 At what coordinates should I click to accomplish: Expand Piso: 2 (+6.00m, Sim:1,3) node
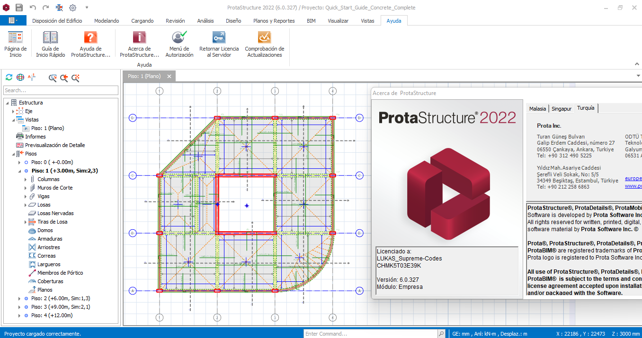pyautogui.click(x=19, y=298)
